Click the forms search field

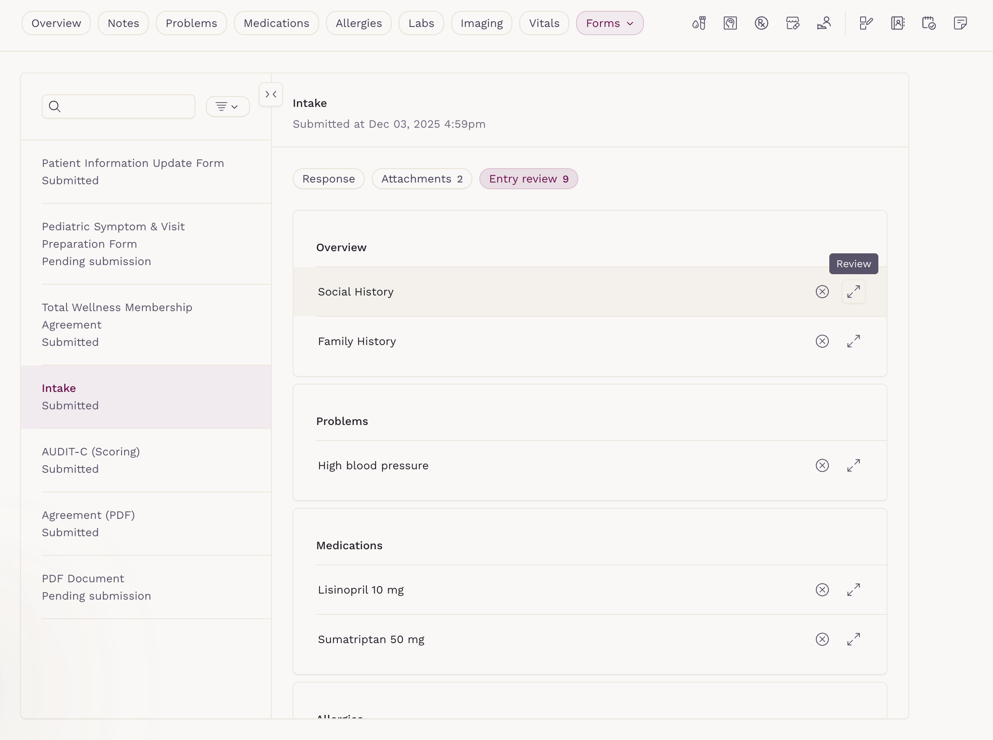119,106
